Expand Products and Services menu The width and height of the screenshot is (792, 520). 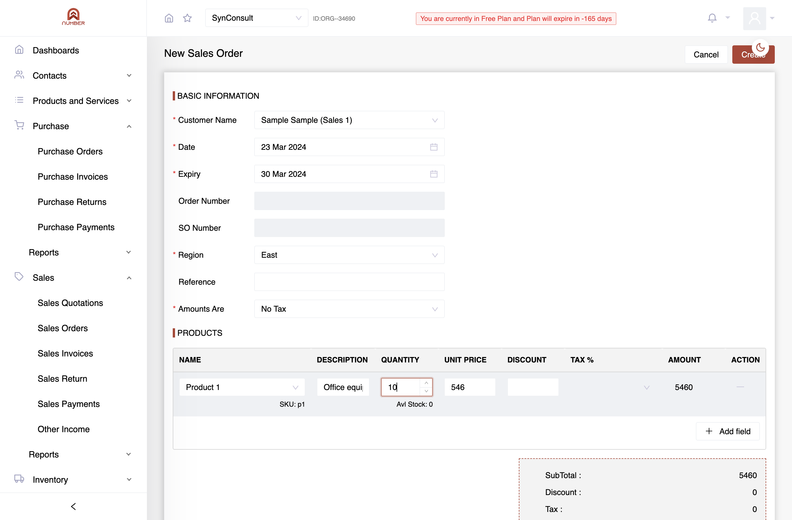(73, 101)
